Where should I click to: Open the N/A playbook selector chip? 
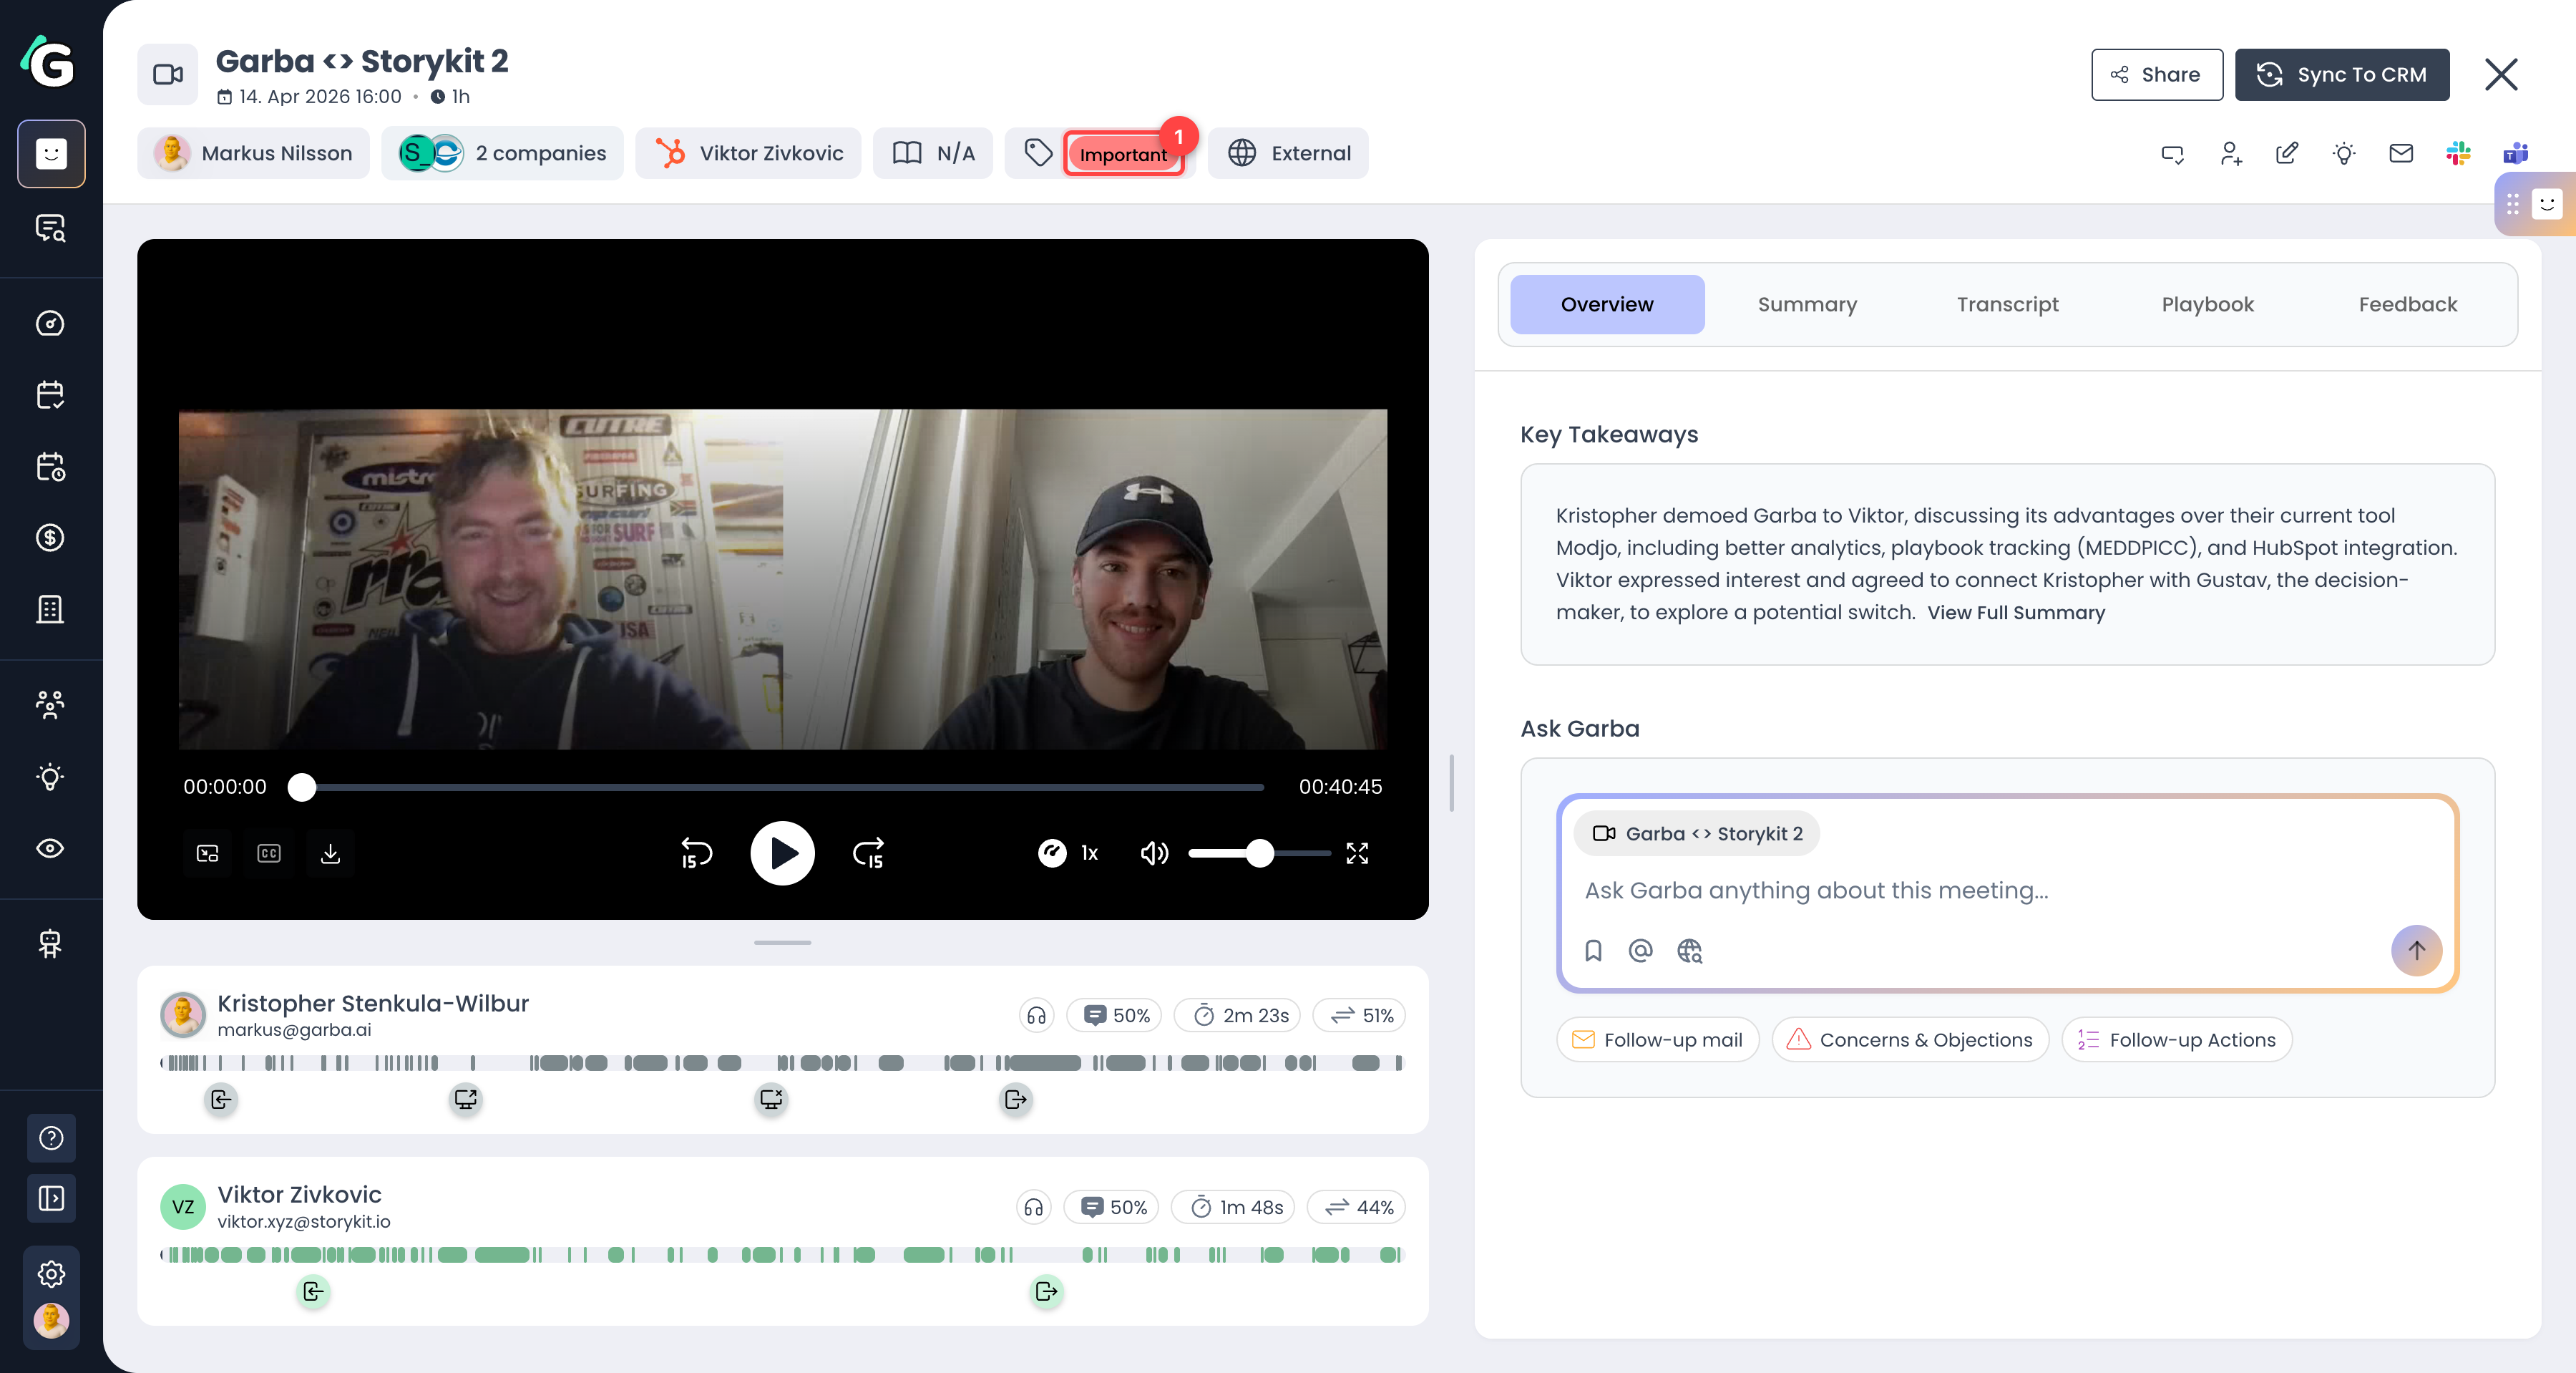point(933,153)
